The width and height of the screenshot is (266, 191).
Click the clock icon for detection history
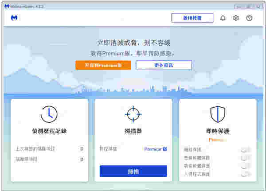[49, 114]
